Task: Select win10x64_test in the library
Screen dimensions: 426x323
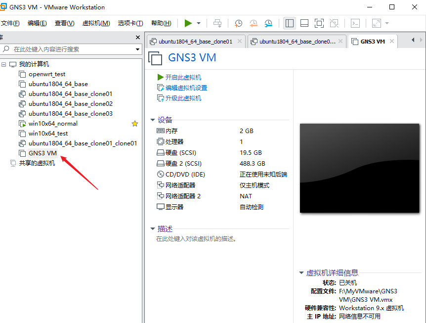Action: coord(48,134)
